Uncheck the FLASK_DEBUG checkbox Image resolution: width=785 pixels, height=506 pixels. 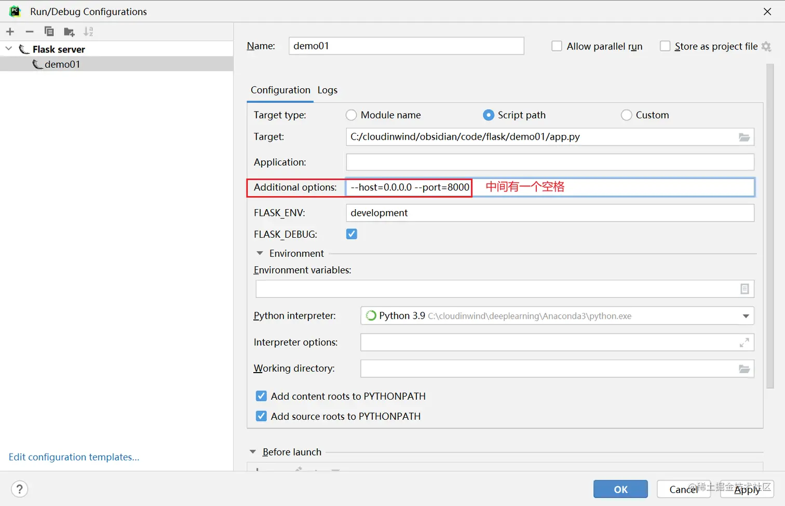click(x=351, y=234)
